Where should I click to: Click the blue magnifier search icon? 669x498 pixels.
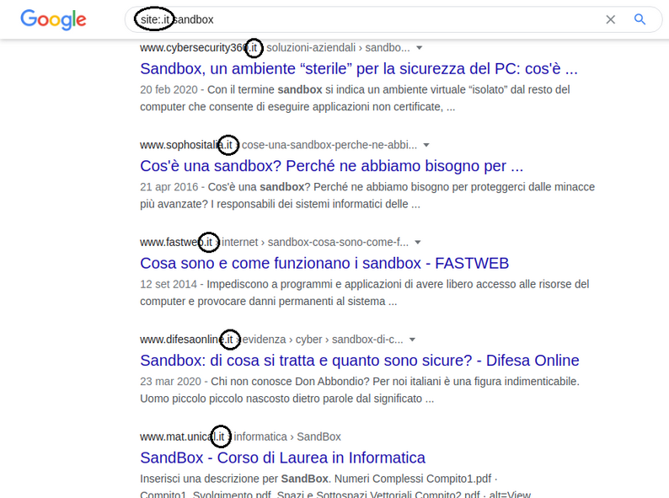(640, 19)
